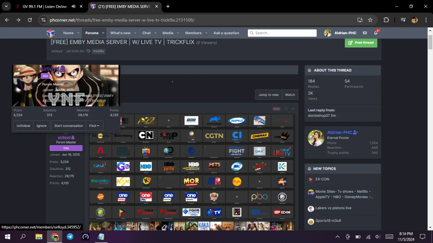The width and height of the screenshot is (433, 243).
Task: Mute the GV 99.1 FM tab audio
Action: pyautogui.click(x=73, y=6)
